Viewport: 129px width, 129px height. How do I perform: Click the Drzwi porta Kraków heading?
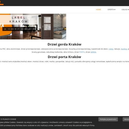coord(64,57)
